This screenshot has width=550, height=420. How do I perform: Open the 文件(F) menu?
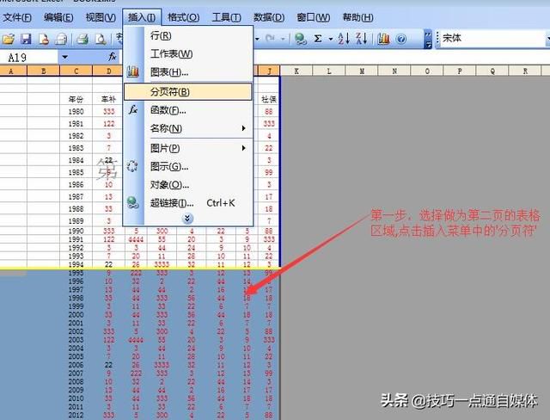coord(17,17)
